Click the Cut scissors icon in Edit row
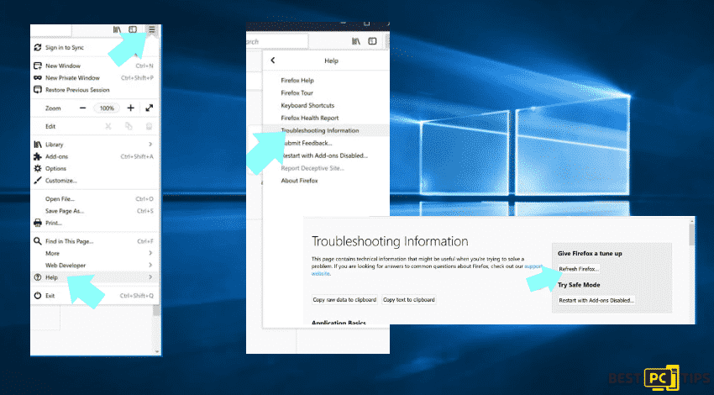The height and width of the screenshot is (395, 714). click(108, 126)
